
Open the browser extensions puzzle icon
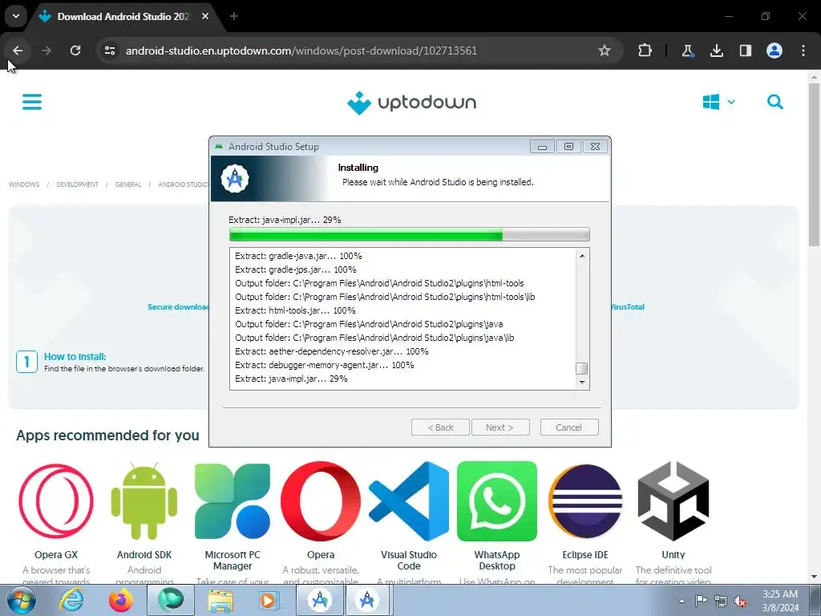[x=645, y=51]
